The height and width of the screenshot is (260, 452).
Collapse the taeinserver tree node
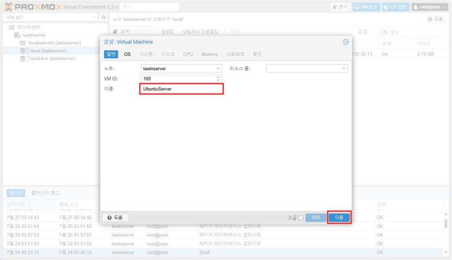click(12, 35)
